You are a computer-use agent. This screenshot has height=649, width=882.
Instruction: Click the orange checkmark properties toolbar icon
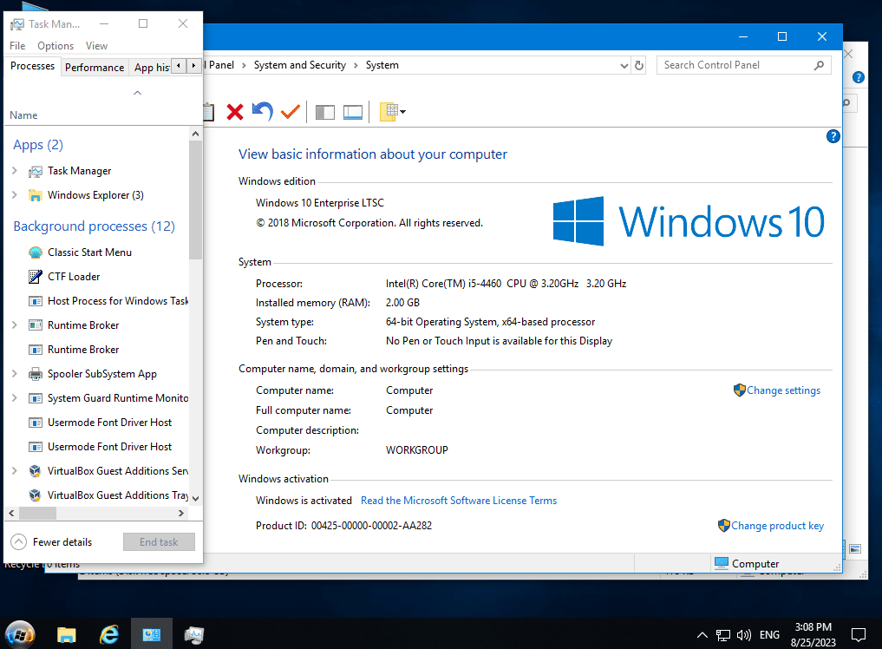tap(291, 111)
